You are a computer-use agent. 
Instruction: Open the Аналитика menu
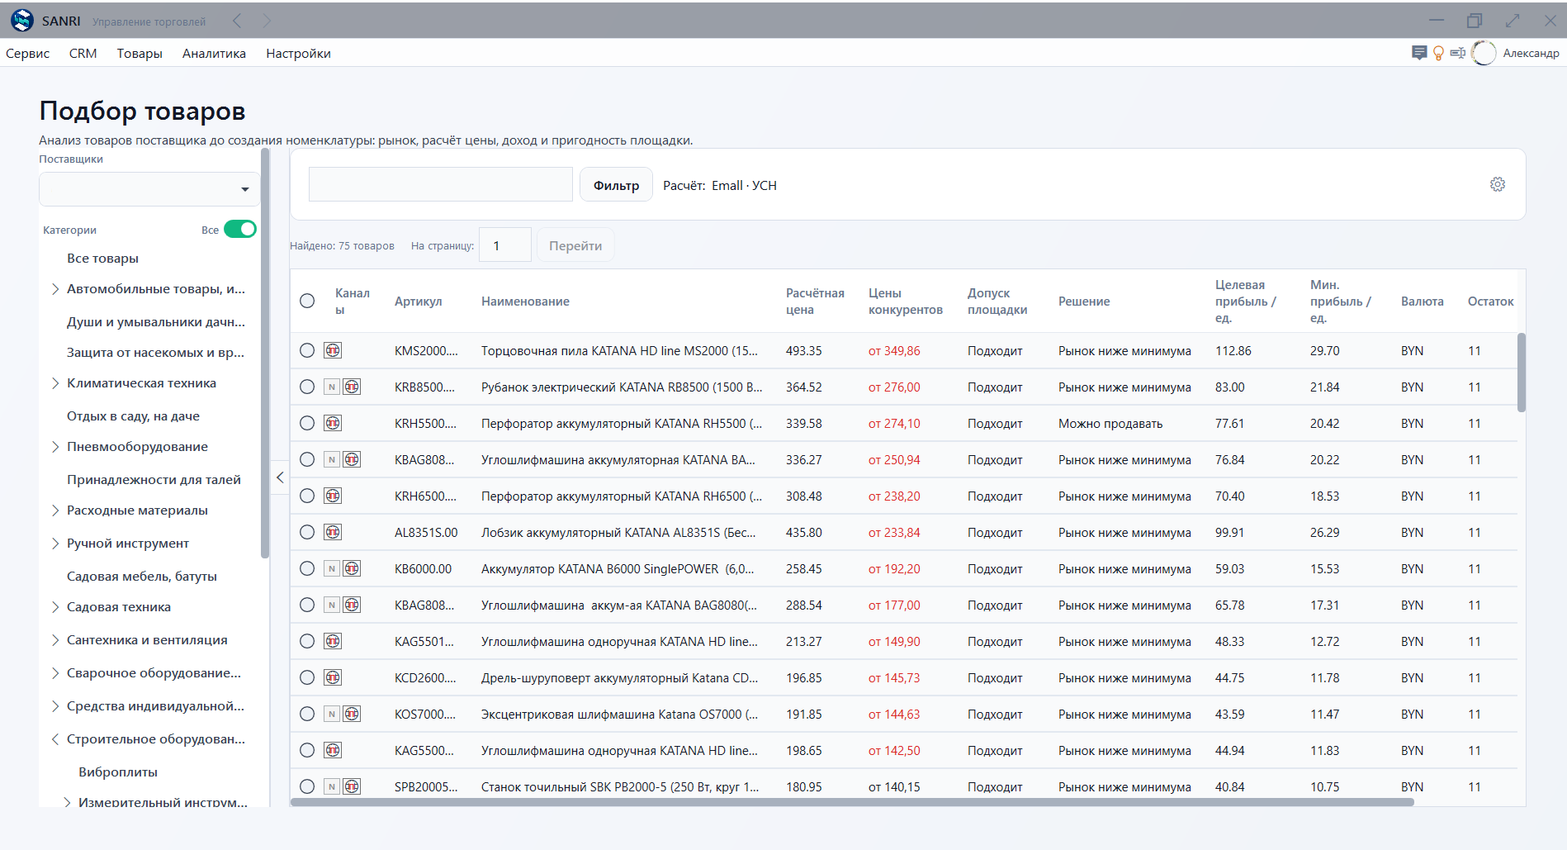point(214,53)
